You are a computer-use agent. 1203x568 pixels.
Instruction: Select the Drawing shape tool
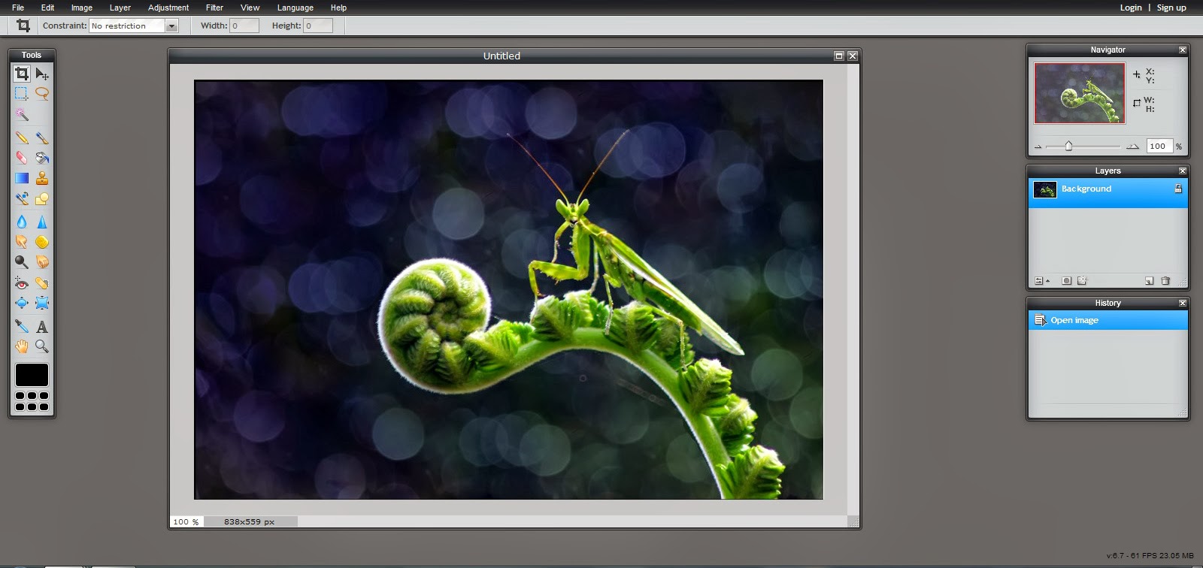pos(42,198)
